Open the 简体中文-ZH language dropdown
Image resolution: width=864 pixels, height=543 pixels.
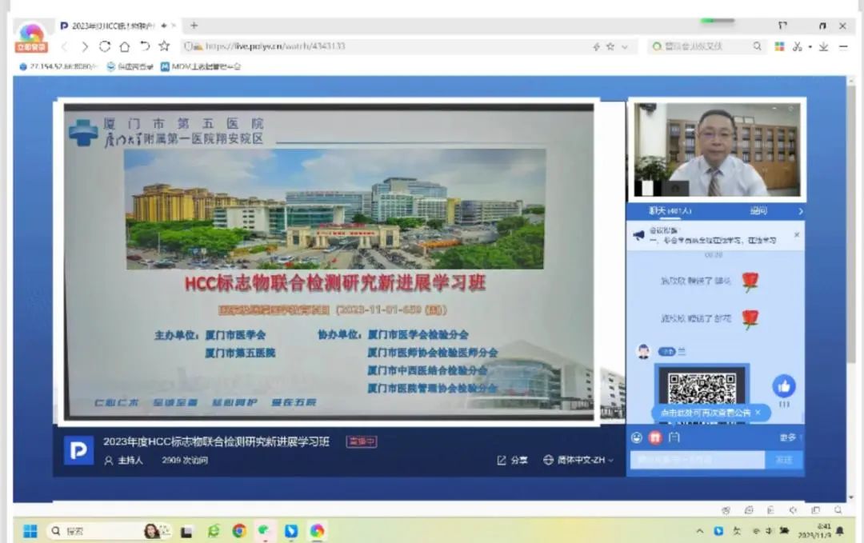click(579, 460)
